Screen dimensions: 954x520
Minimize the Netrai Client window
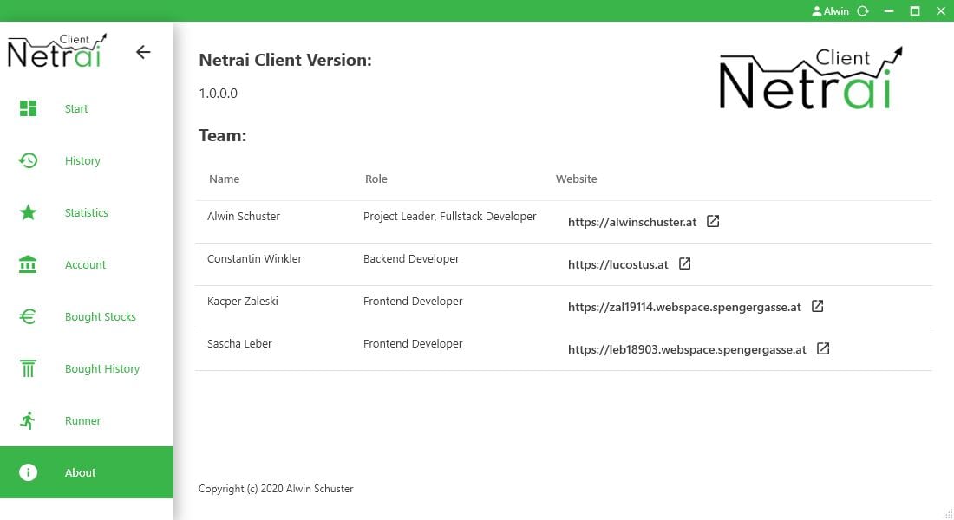click(x=889, y=11)
